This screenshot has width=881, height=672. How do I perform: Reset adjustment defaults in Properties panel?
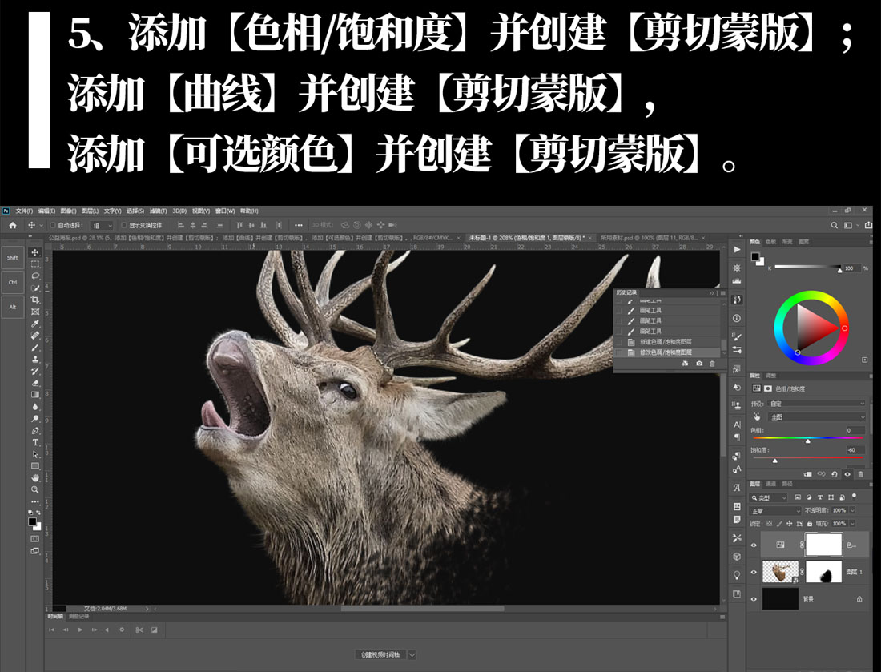[835, 474]
